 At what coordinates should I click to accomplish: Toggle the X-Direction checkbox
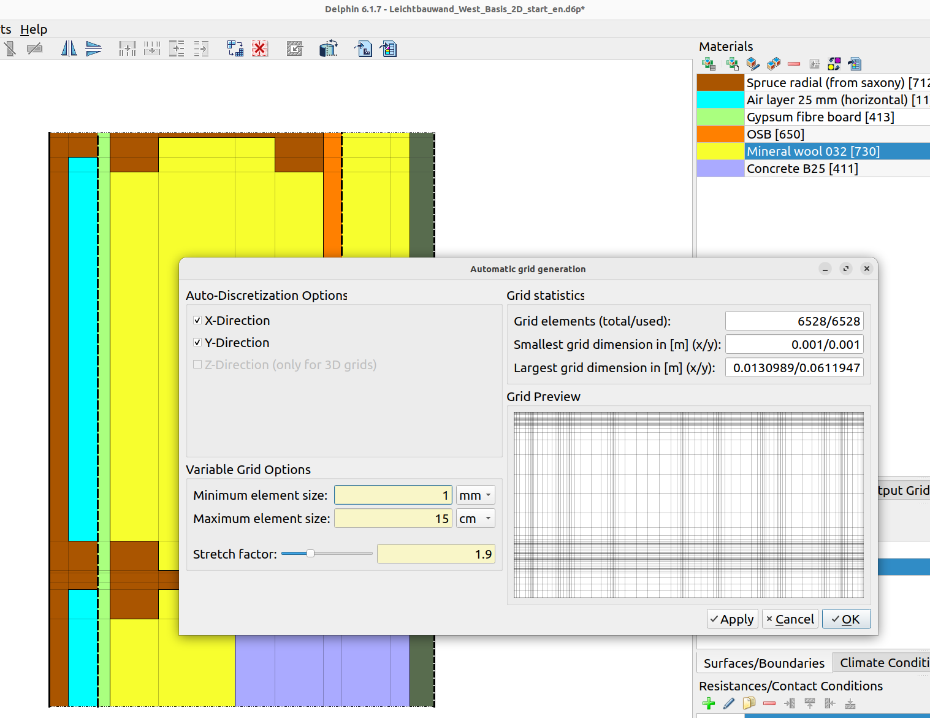[x=197, y=321]
